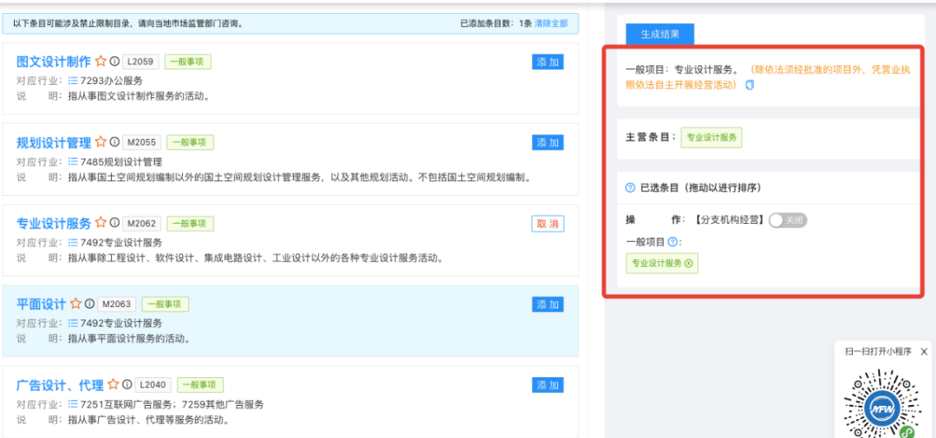936x438 pixels.
Task: Open 广告设计、代理 title link
Action: 60,384
